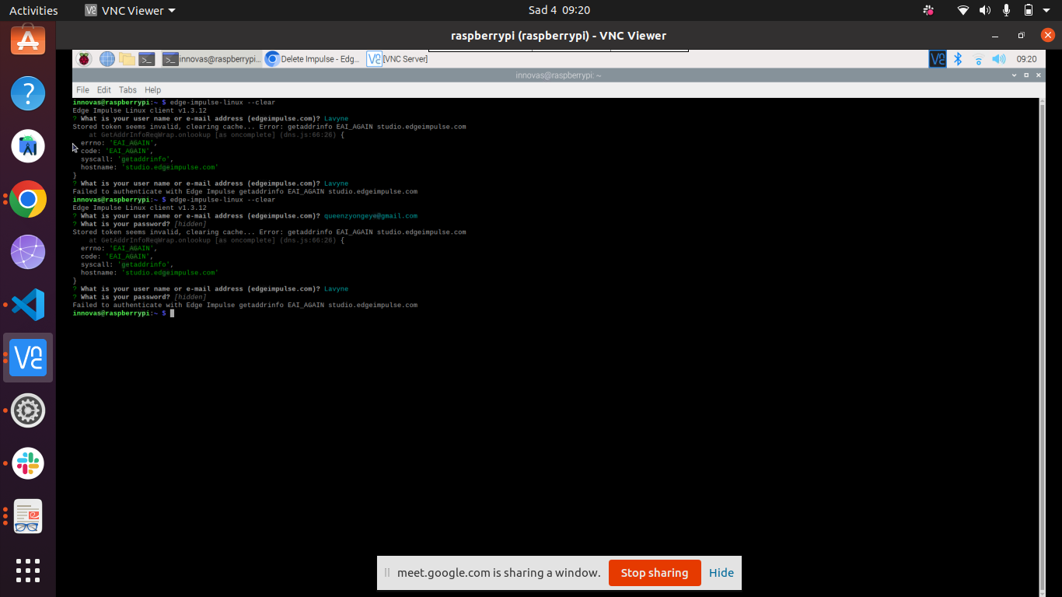The width and height of the screenshot is (1062, 597).
Task: Launch the web browser globe icon
Action: [x=107, y=59]
